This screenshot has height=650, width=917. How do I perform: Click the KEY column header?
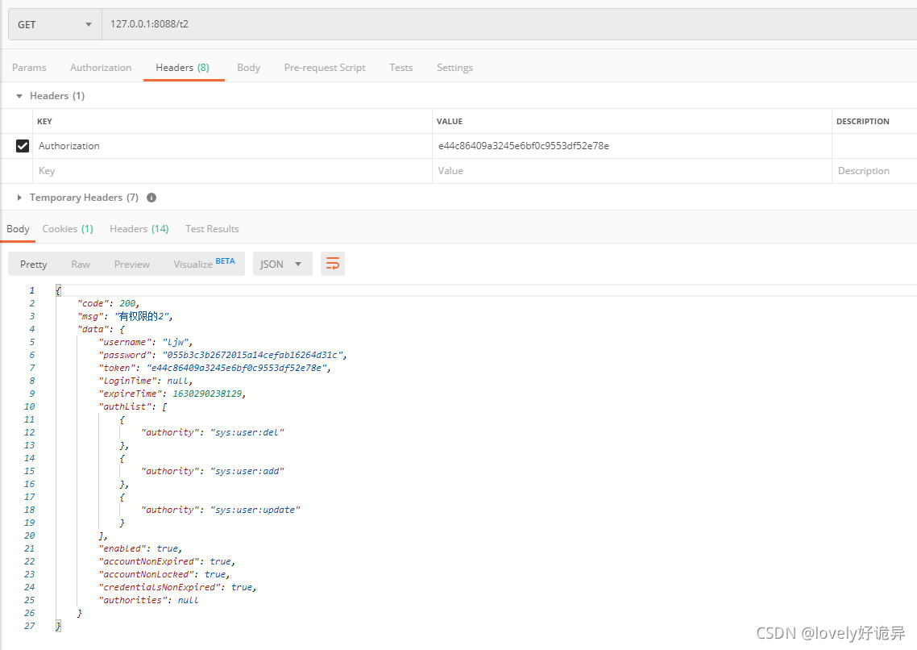(44, 122)
